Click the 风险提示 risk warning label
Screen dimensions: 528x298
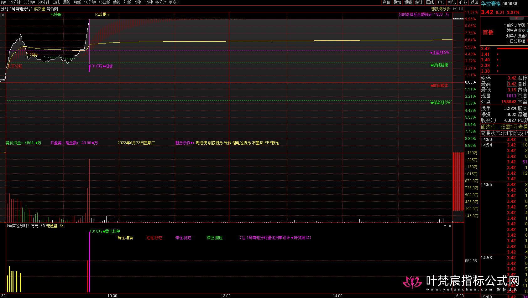tap(102, 15)
